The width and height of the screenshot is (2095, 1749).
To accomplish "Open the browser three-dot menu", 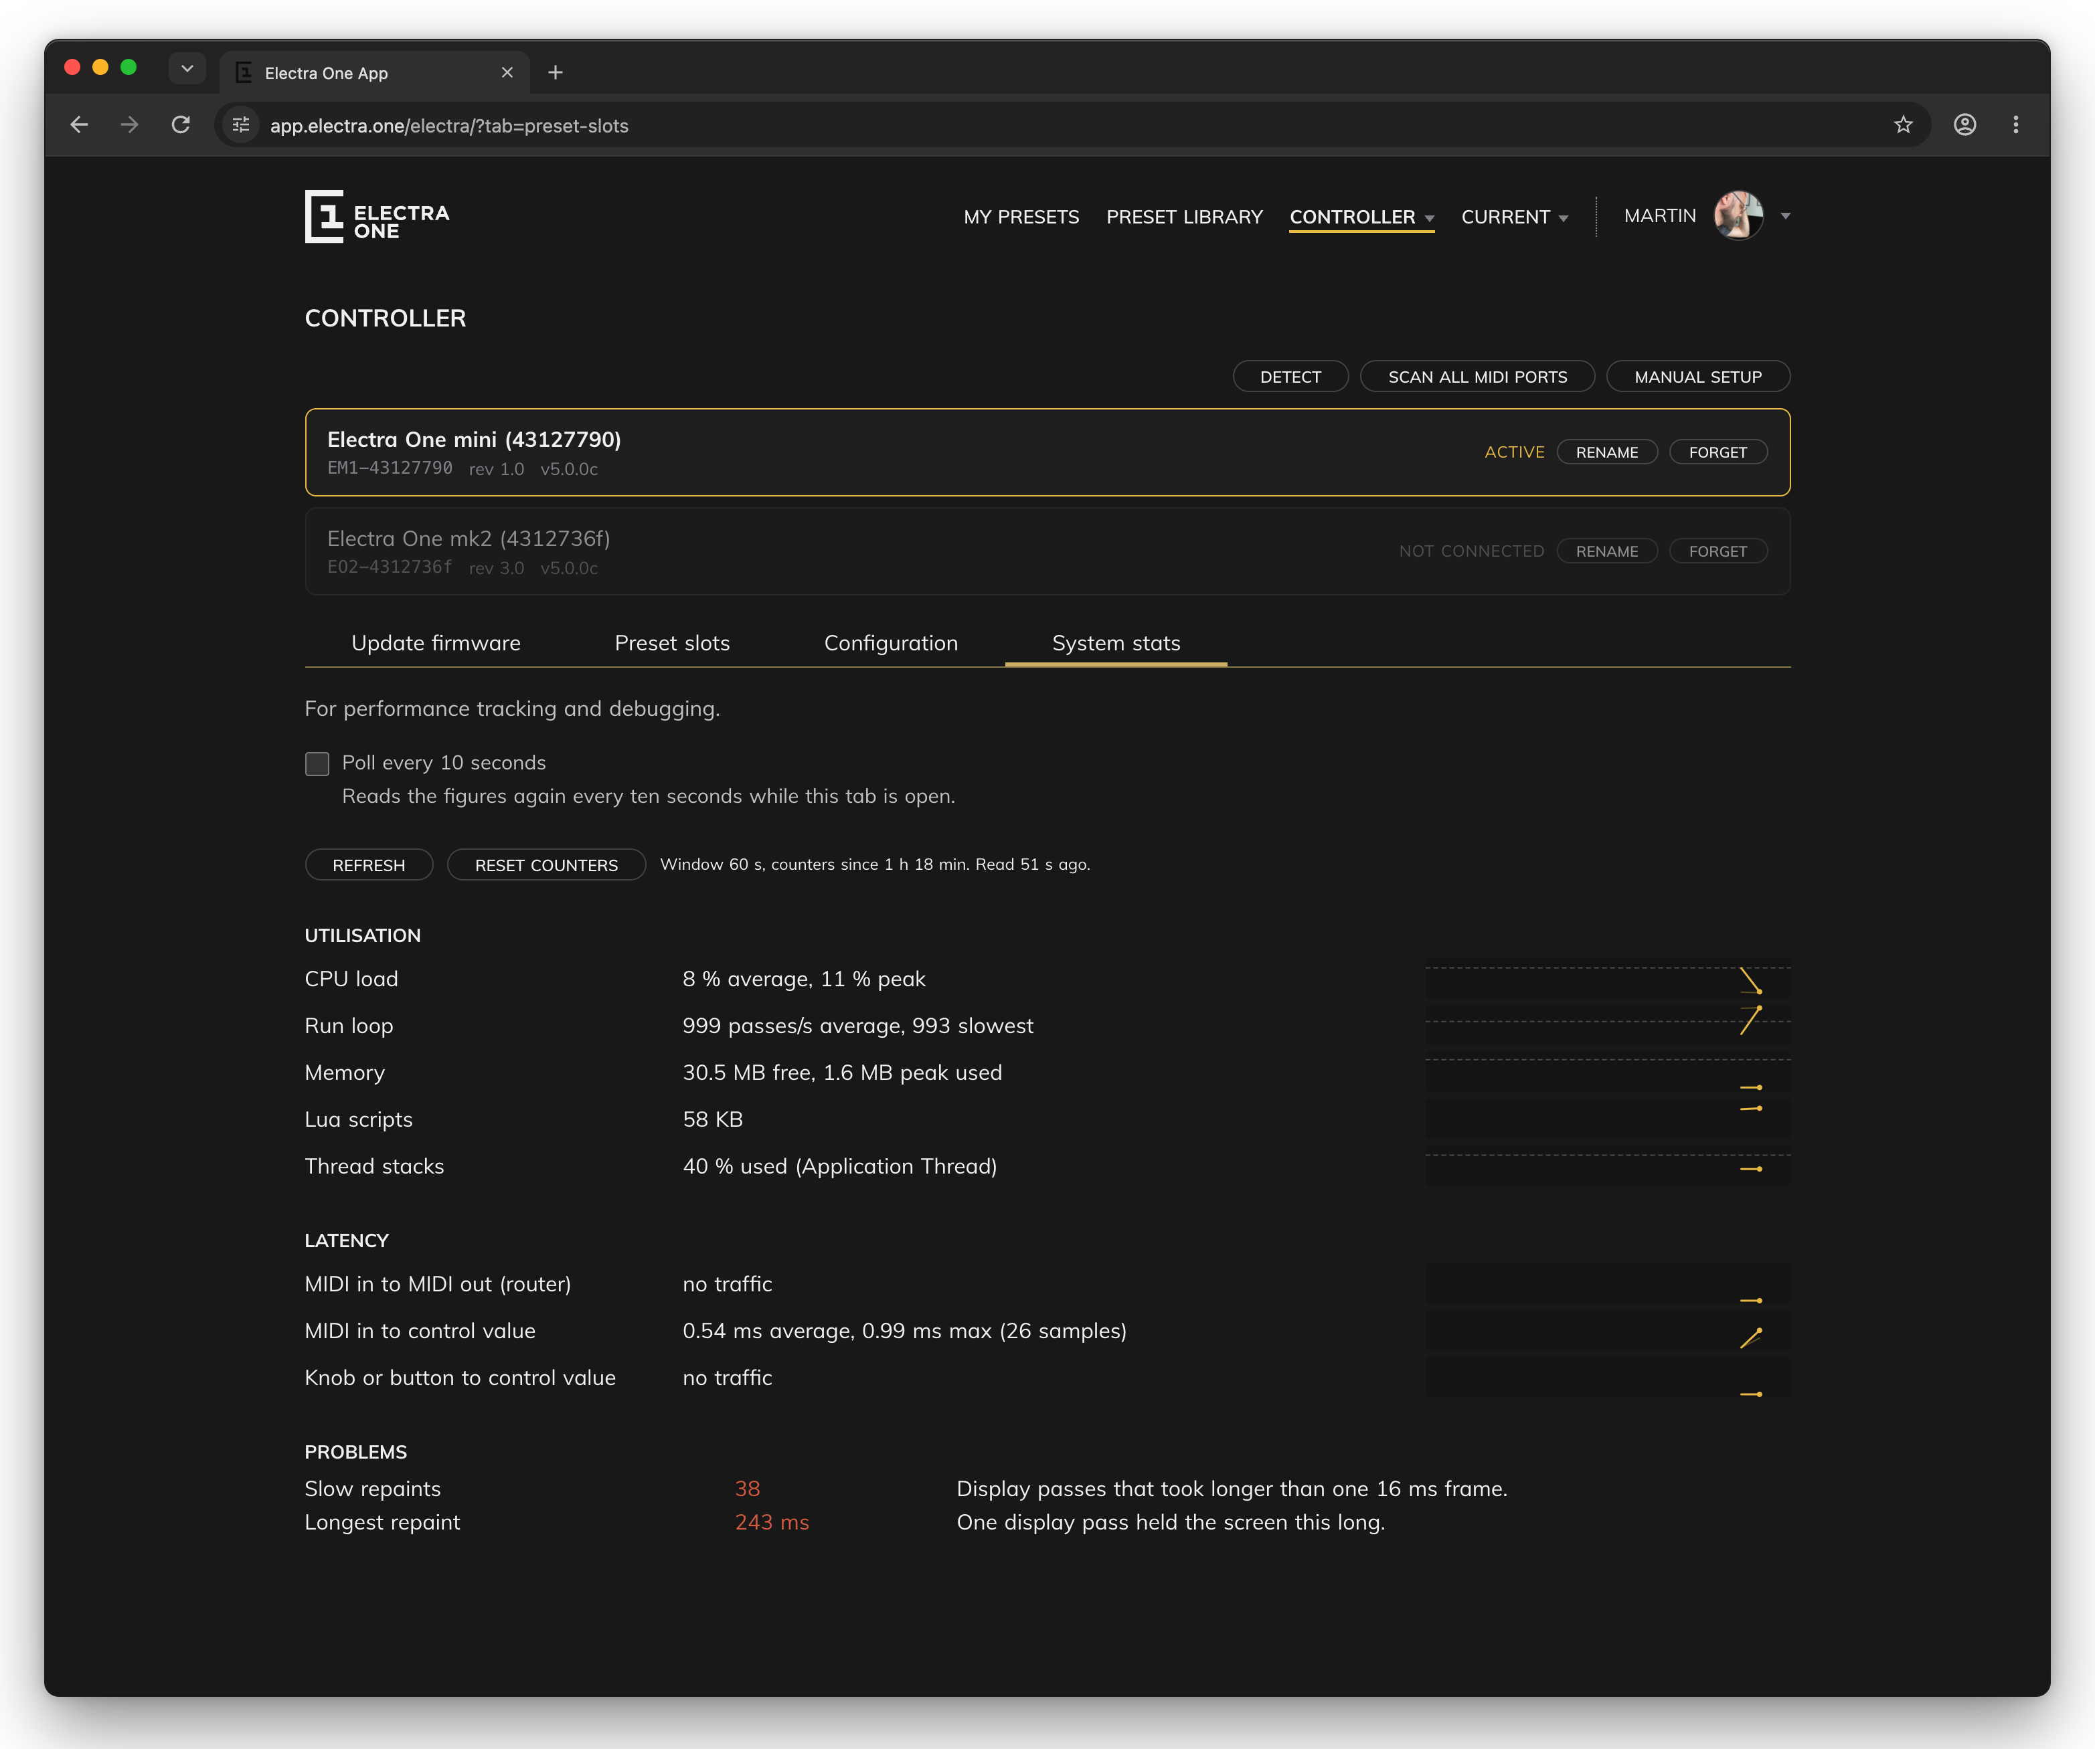I will coord(2016,124).
